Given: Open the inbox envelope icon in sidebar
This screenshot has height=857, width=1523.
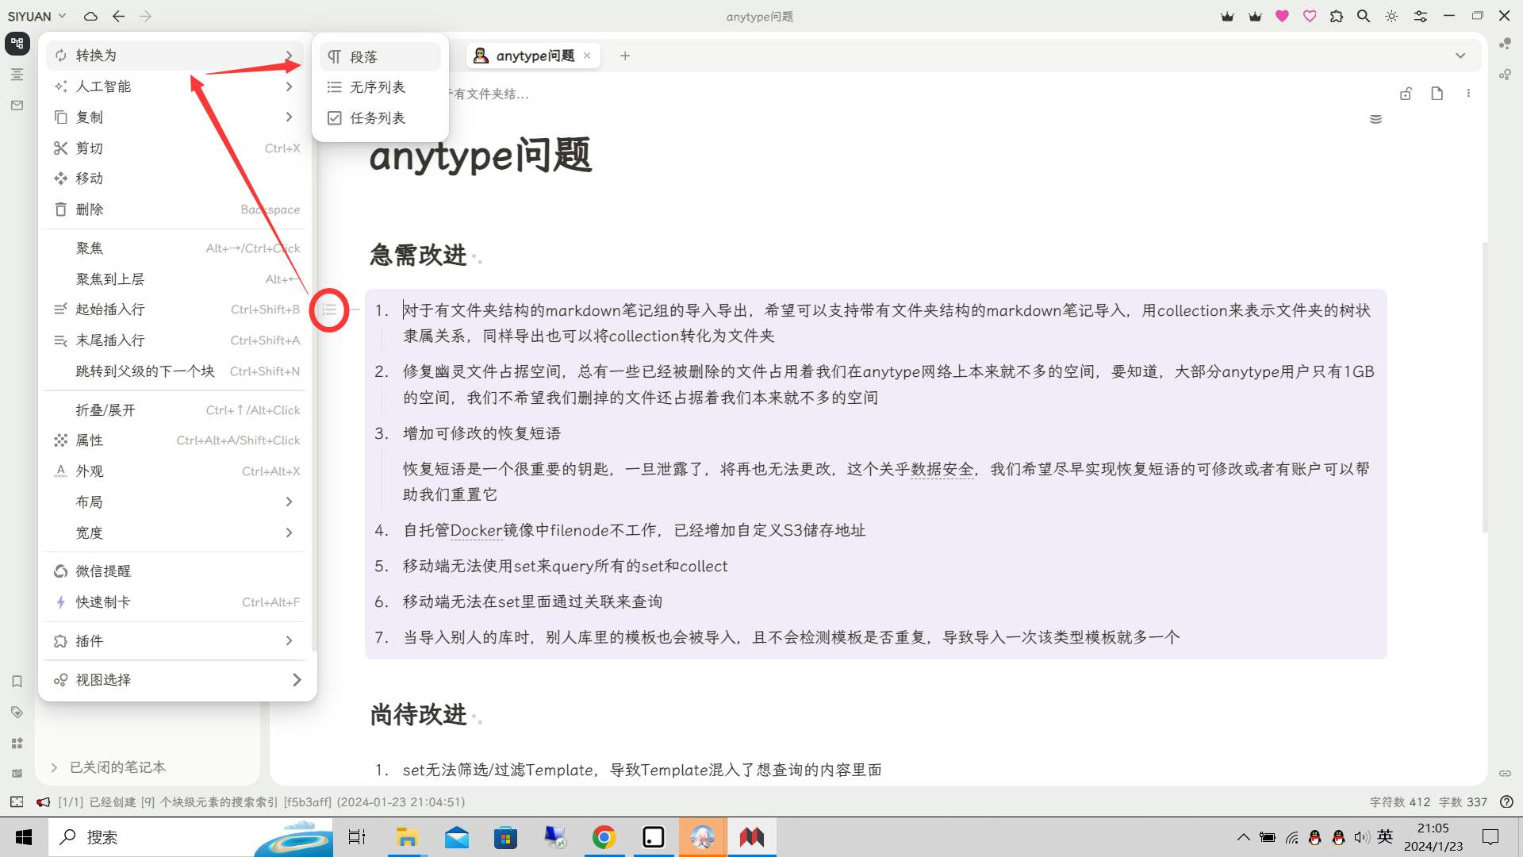Looking at the screenshot, I should (x=17, y=106).
